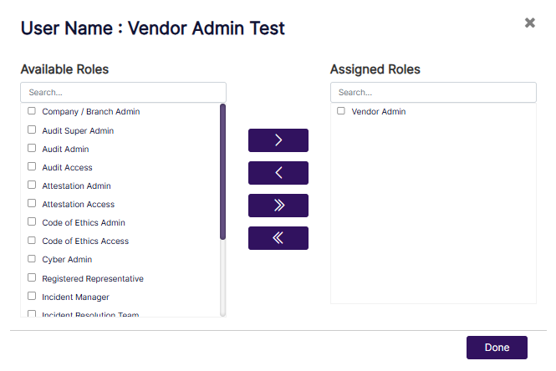
Task: Click the Code of Ethics Access label
Action: [x=85, y=241]
